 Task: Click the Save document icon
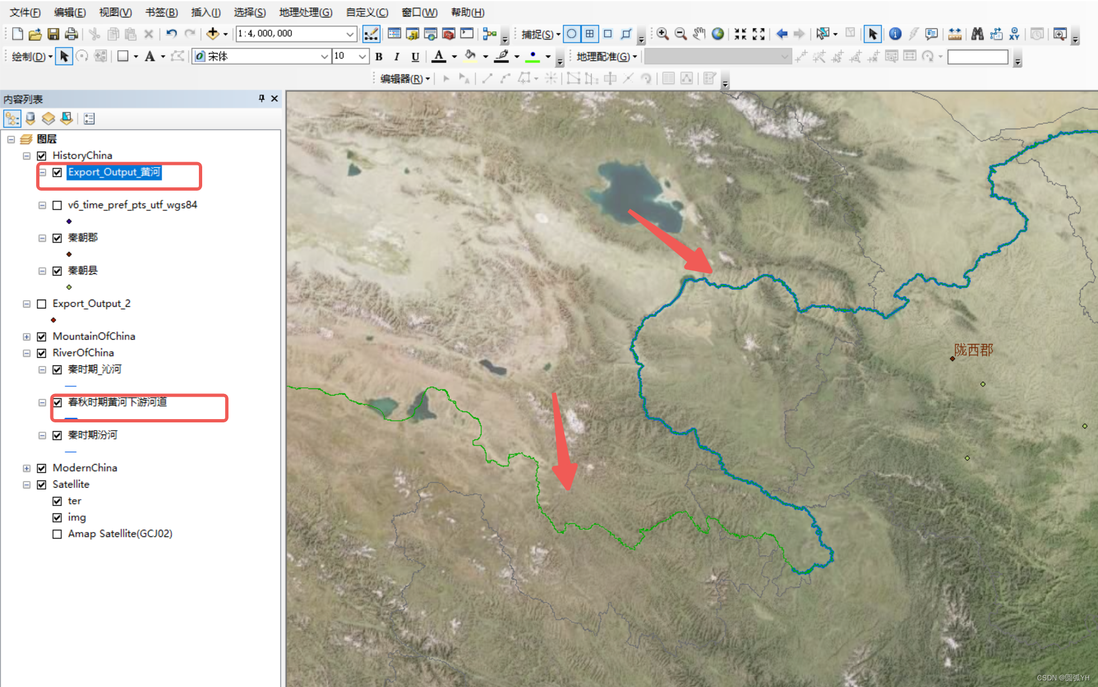53,34
